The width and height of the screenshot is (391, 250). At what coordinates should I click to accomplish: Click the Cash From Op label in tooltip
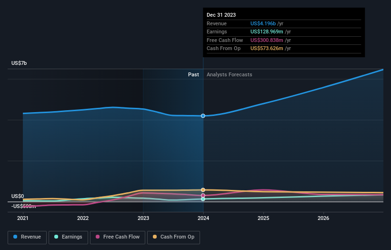click(x=224, y=49)
